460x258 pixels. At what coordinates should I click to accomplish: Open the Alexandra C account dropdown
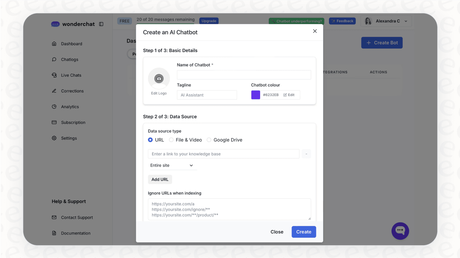pos(386,21)
